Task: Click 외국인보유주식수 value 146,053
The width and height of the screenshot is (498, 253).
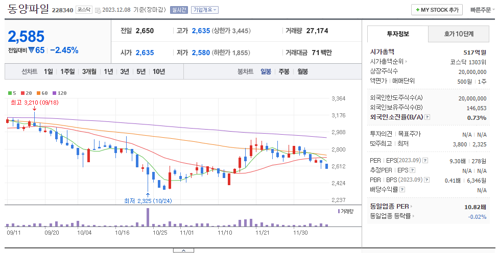Action: pyautogui.click(x=477, y=108)
